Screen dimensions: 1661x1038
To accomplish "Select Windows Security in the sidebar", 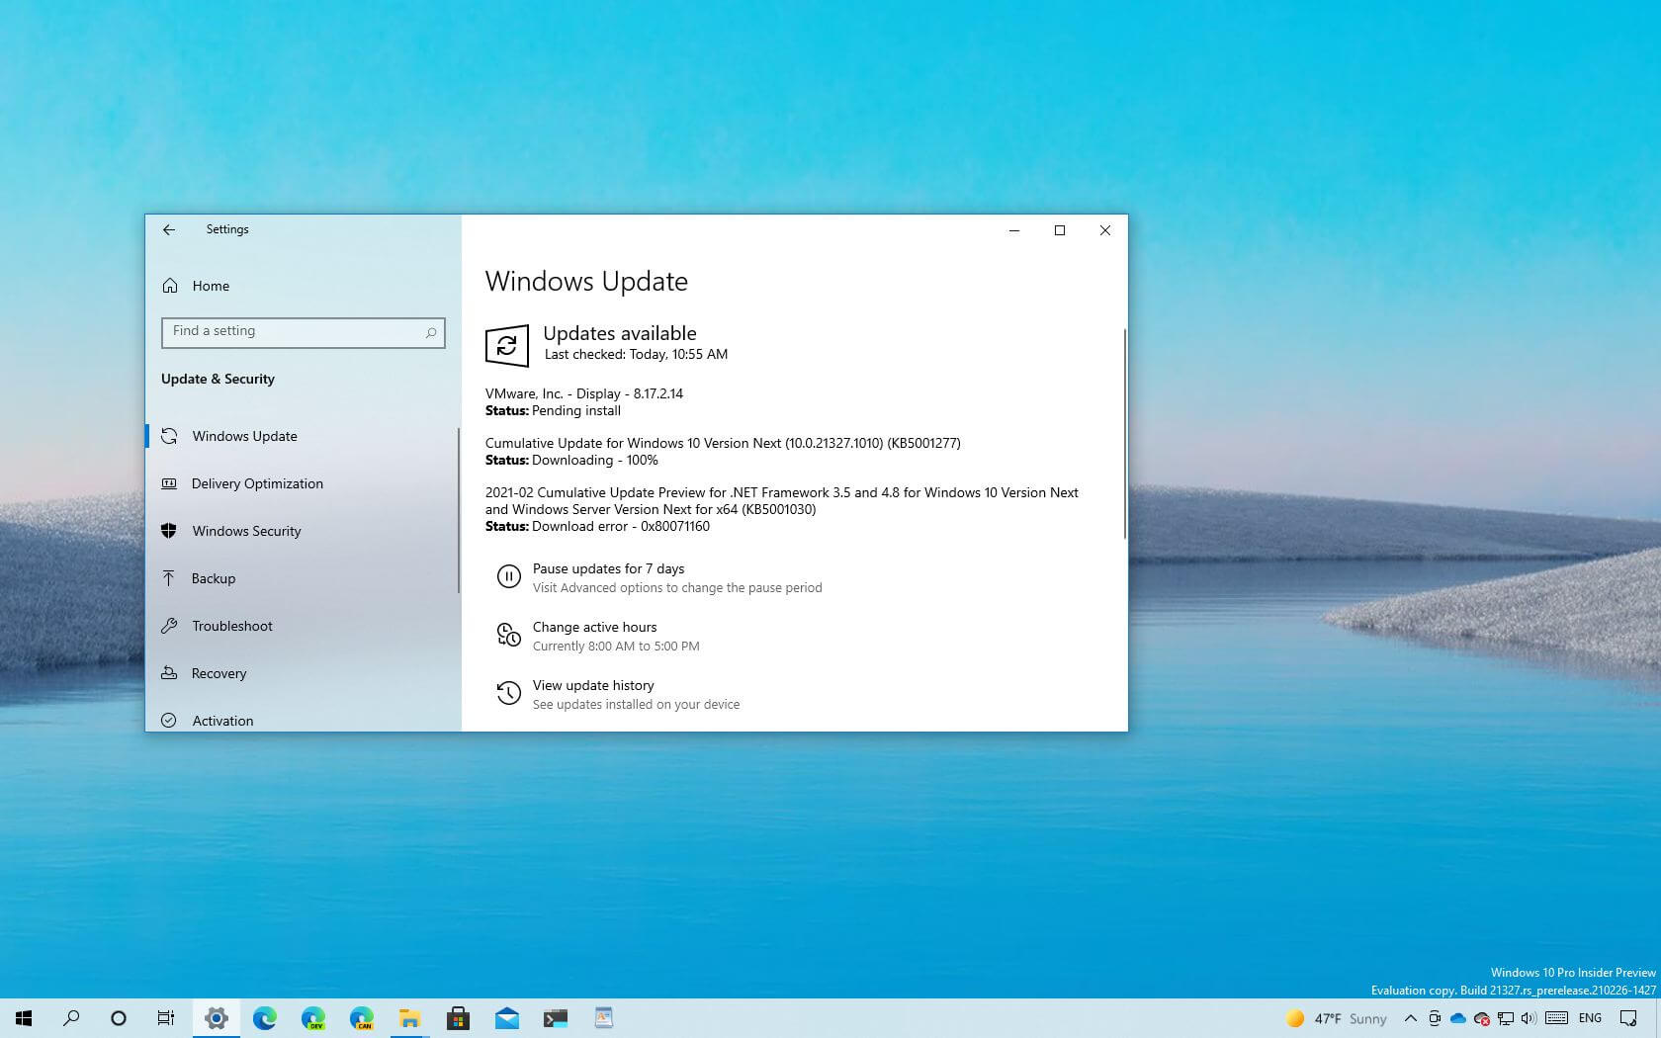I will coord(246,531).
